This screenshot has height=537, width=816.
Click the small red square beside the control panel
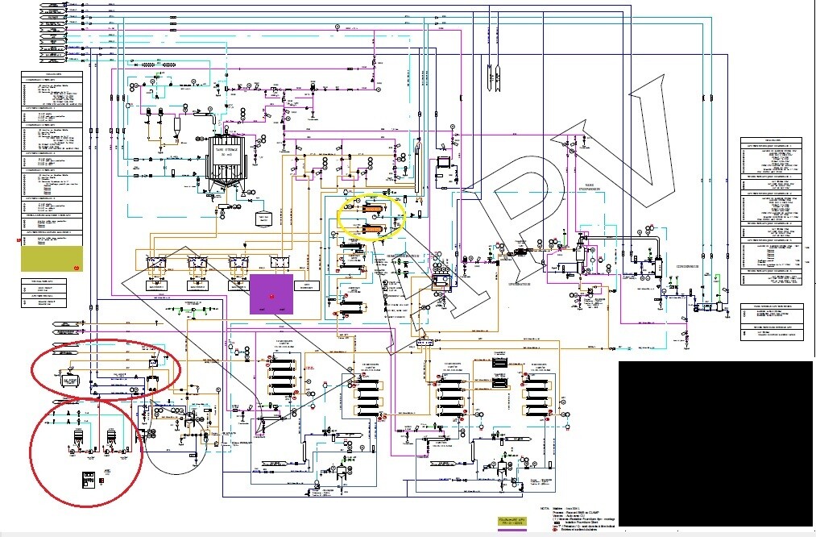click(101, 481)
